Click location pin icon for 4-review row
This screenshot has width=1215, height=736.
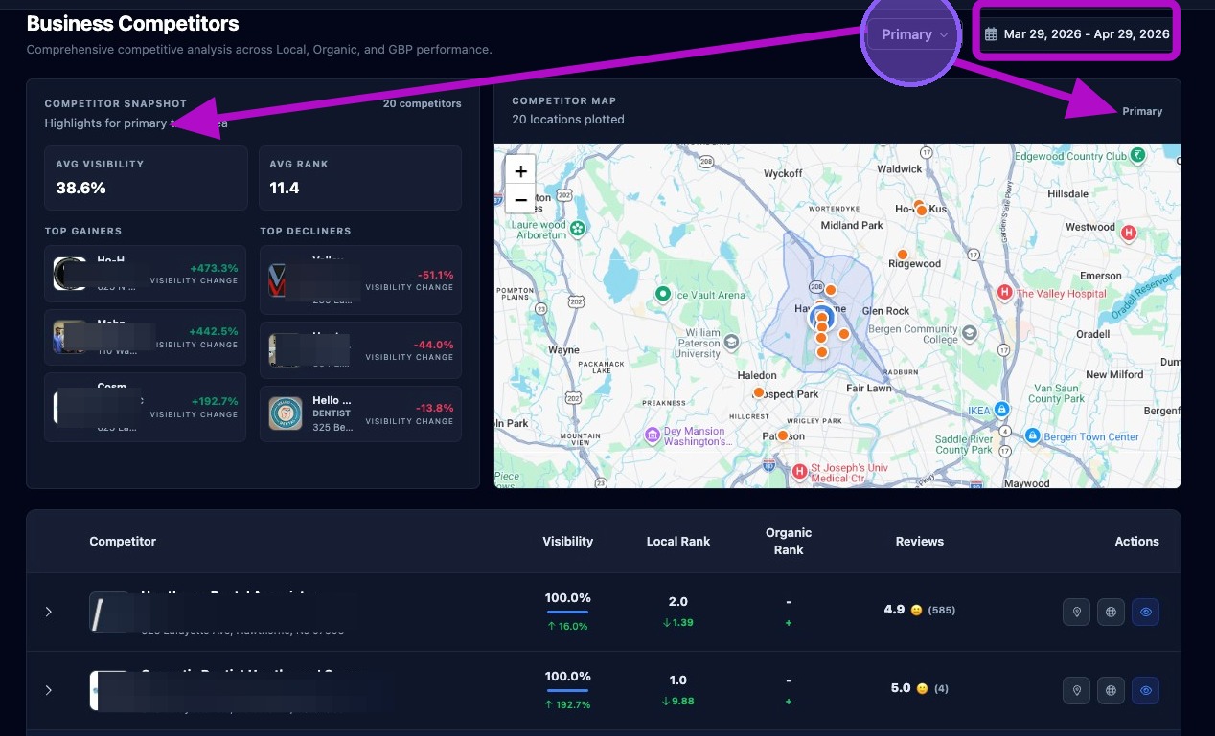point(1077,690)
